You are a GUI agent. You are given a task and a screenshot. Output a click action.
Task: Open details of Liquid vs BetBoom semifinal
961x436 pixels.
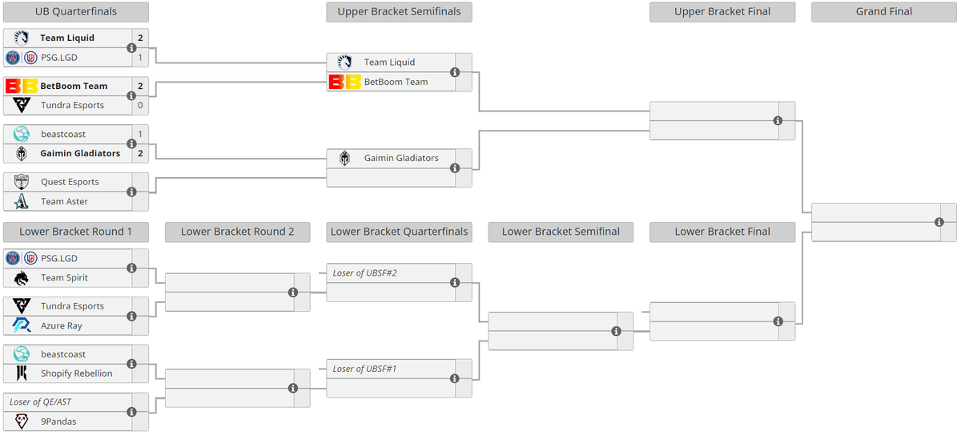[x=454, y=72]
